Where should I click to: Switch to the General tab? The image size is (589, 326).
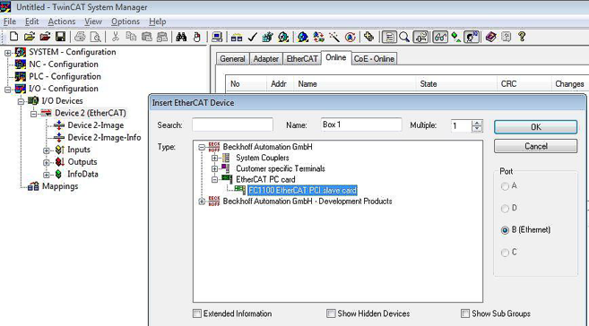click(x=232, y=59)
